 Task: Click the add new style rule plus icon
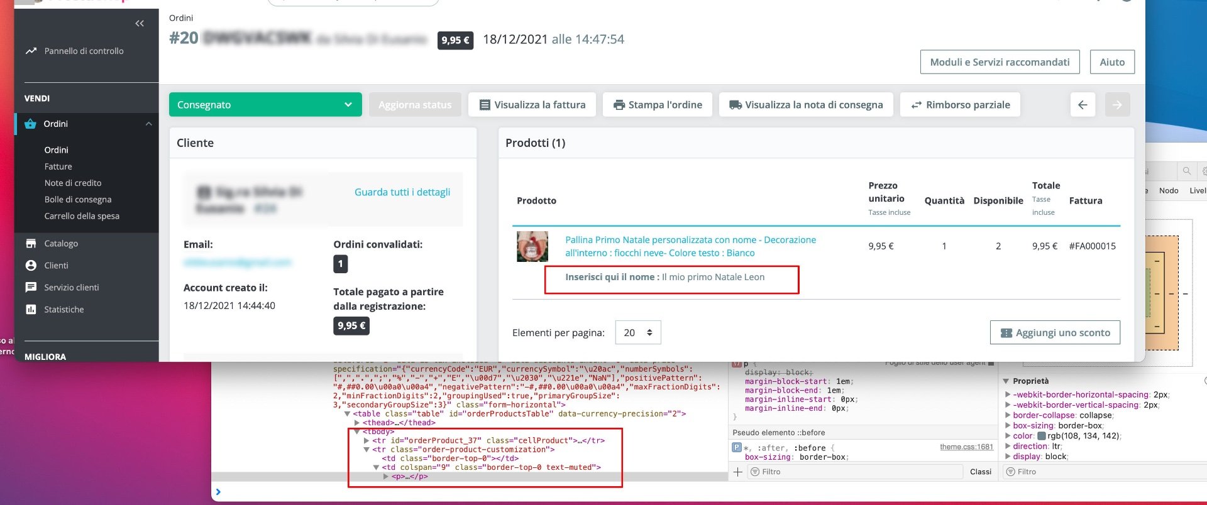click(x=738, y=472)
